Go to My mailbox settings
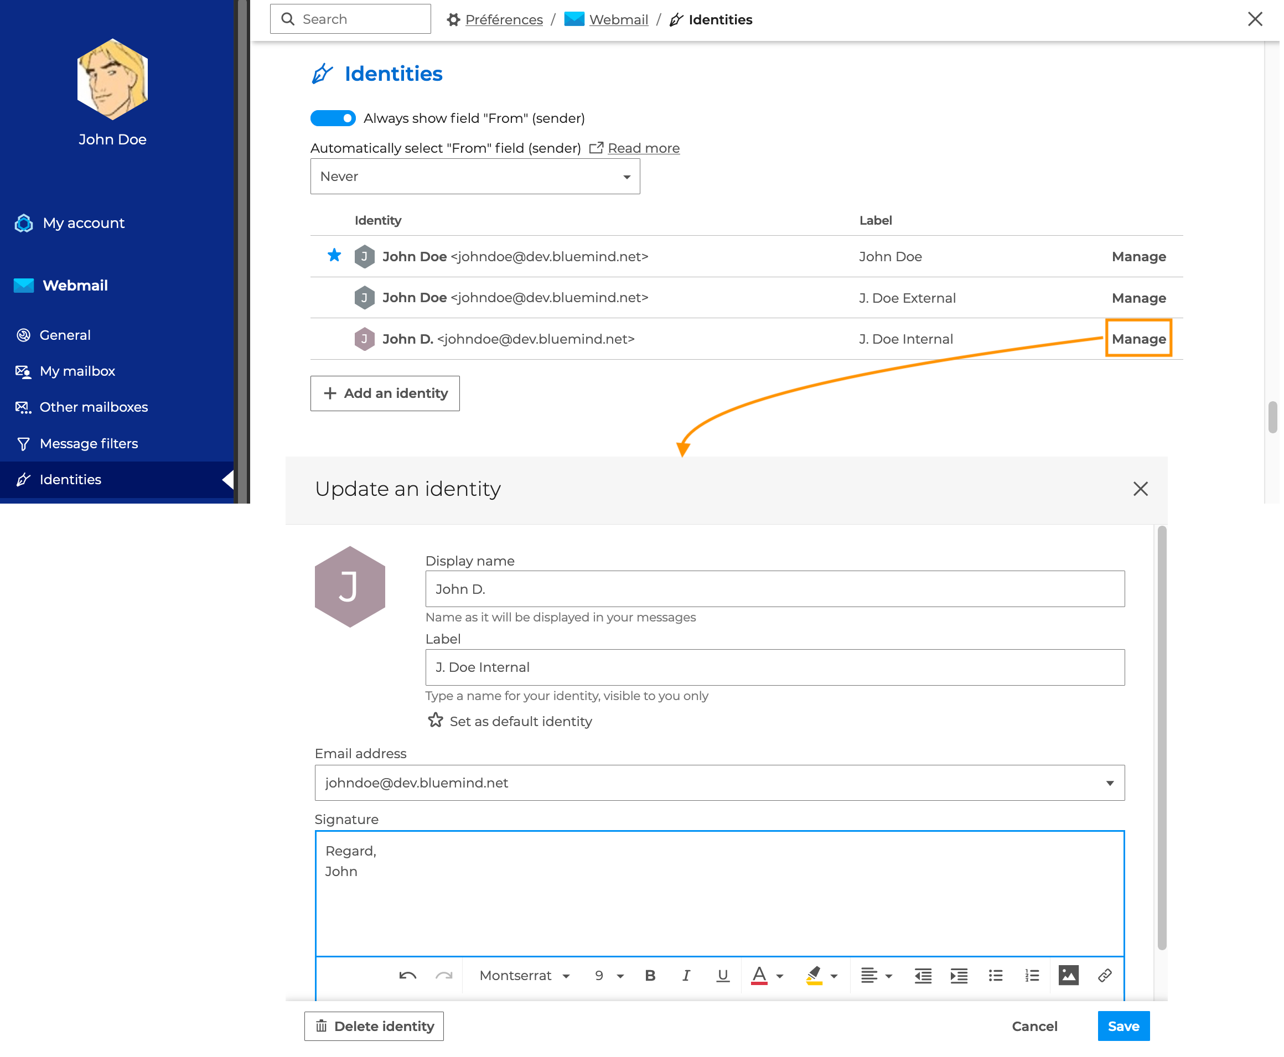This screenshot has width=1284, height=1057. (x=77, y=371)
